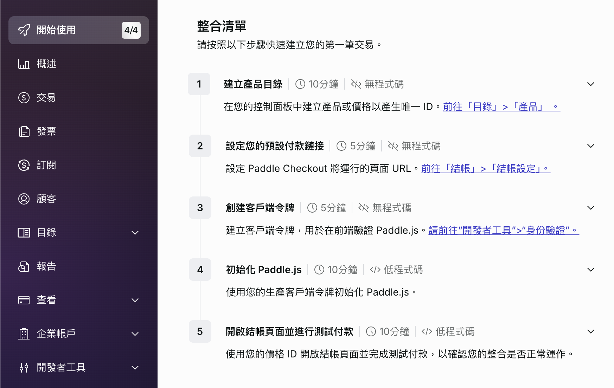Image resolution: width=614 pixels, height=388 pixels.
Task: Click the code brackets icon in step 4
Action: tap(375, 270)
